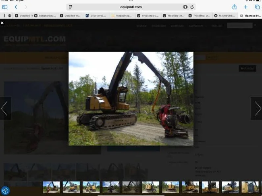262x196 pixels.
Task: Select the eighth thumbnail in the strip
Action: [191, 187]
